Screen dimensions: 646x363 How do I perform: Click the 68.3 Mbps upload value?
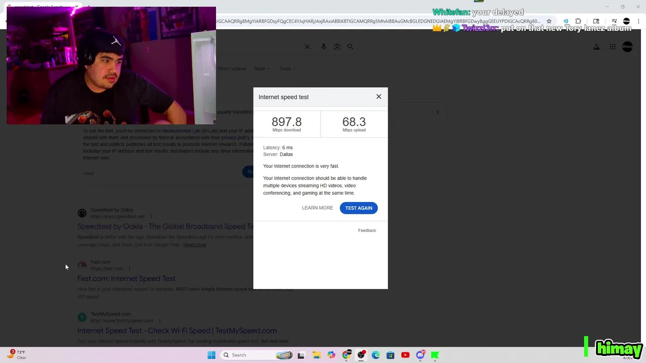click(x=354, y=122)
